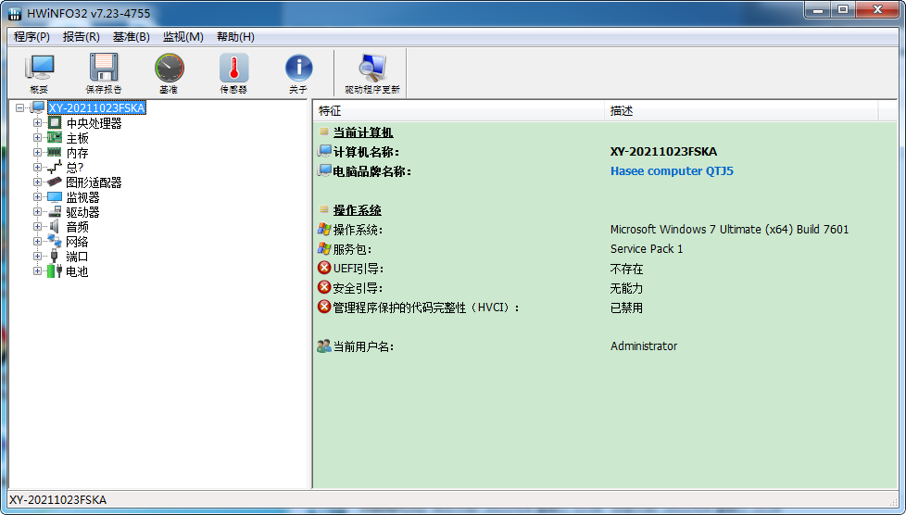906x515 pixels.
Task: Click red error icon next to UEFI引导
Action: click(x=324, y=269)
